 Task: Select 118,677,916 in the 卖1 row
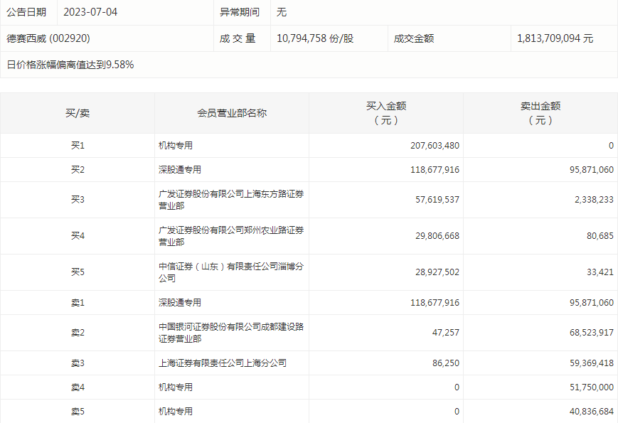(435, 302)
